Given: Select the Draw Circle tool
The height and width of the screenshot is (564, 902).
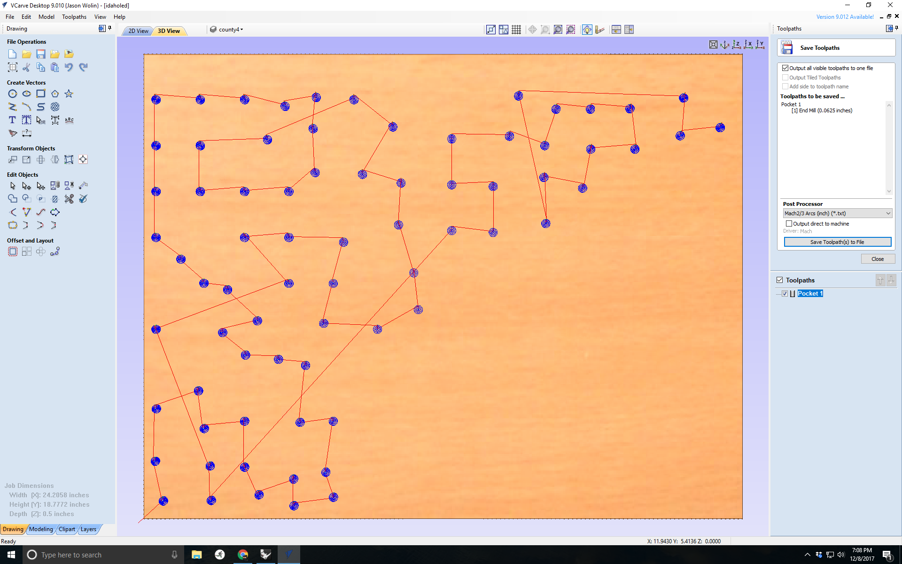Looking at the screenshot, I should click(13, 94).
